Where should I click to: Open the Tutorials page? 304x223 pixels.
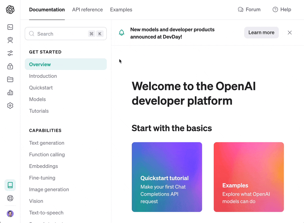click(x=39, y=111)
